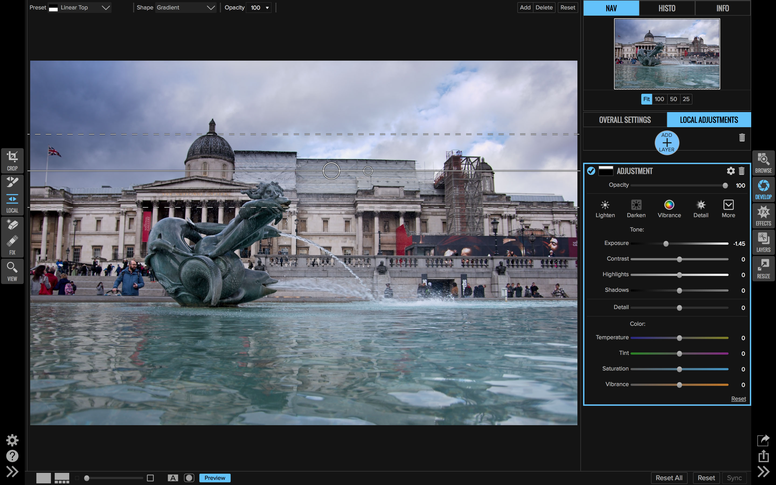
Task: Set navigator zoom to 100
Action: coord(659,99)
